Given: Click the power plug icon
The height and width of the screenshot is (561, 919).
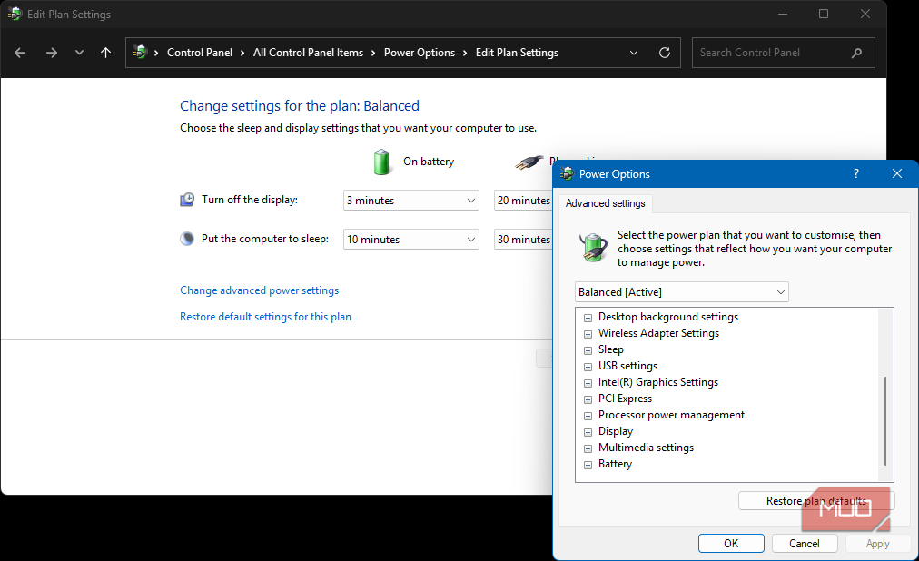Looking at the screenshot, I should click(529, 162).
